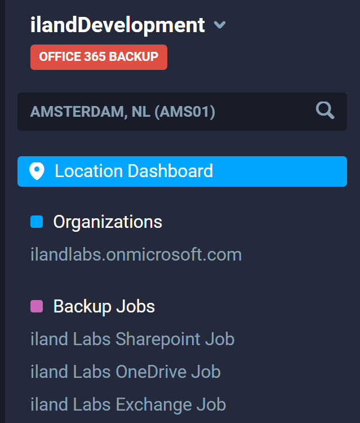
Task: Select the OFFICE 365 BACKUP badge
Action: (99, 57)
